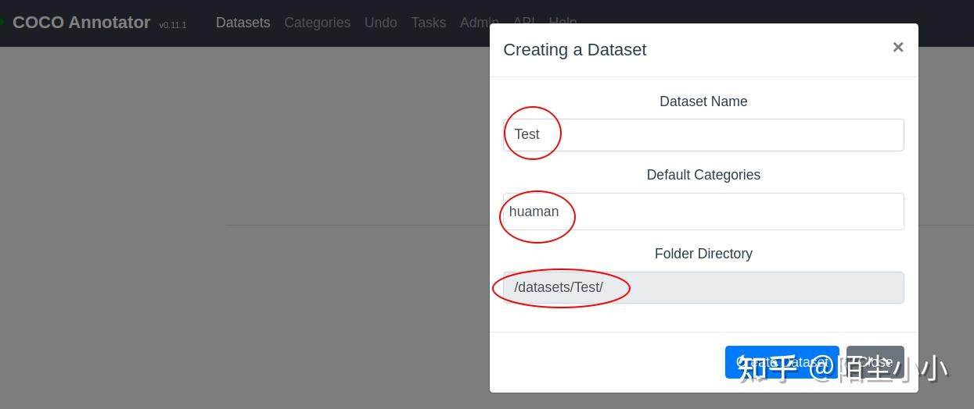Click the green connection status dot

coord(2,21)
